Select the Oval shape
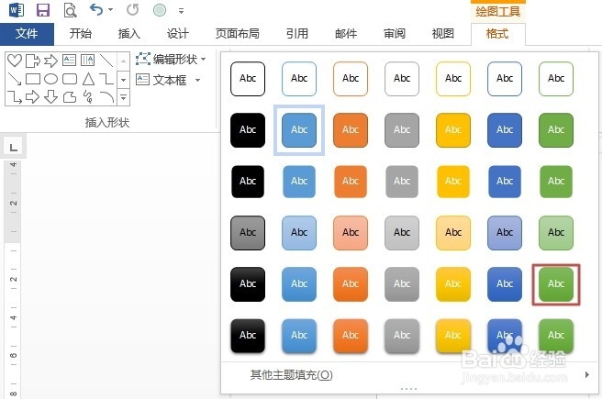 pos(50,79)
